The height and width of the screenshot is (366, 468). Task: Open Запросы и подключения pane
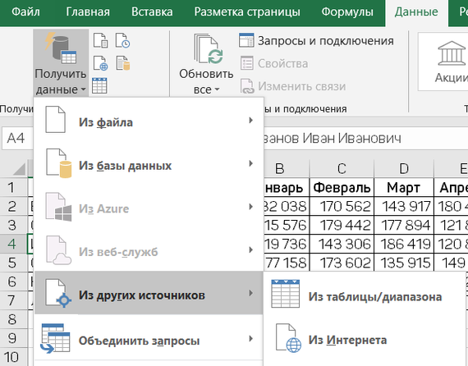316,40
